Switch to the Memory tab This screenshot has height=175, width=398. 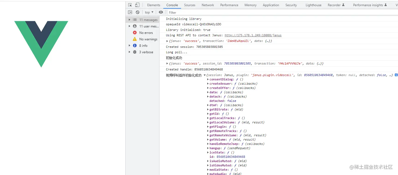pyautogui.click(x=250, y=5)
